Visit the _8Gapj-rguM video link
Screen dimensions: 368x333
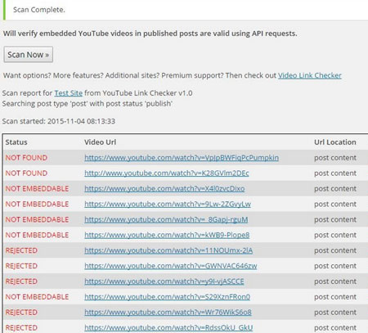[166, 219]
